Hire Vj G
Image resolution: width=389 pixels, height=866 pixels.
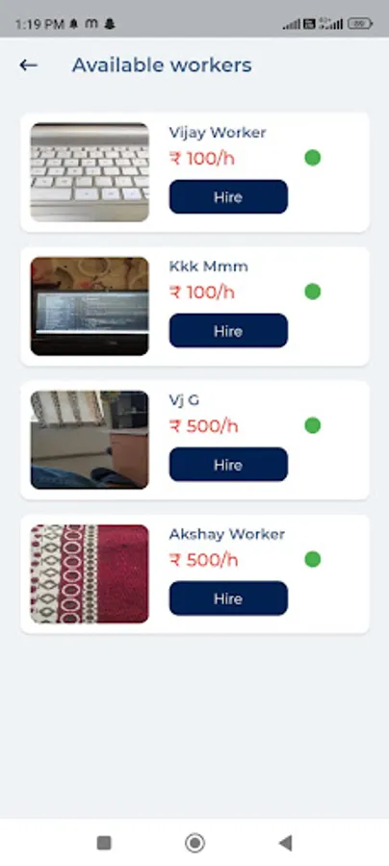[228, 465]
